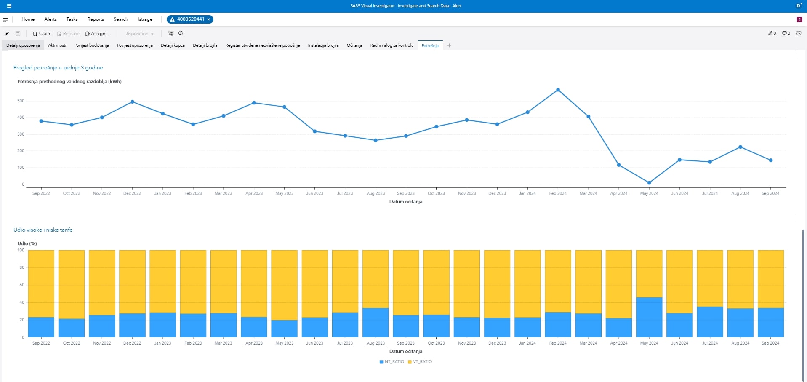Viewport: 807px width, 382px height.
Task: Expand the tab list menu beside Home
Action: 5,19
